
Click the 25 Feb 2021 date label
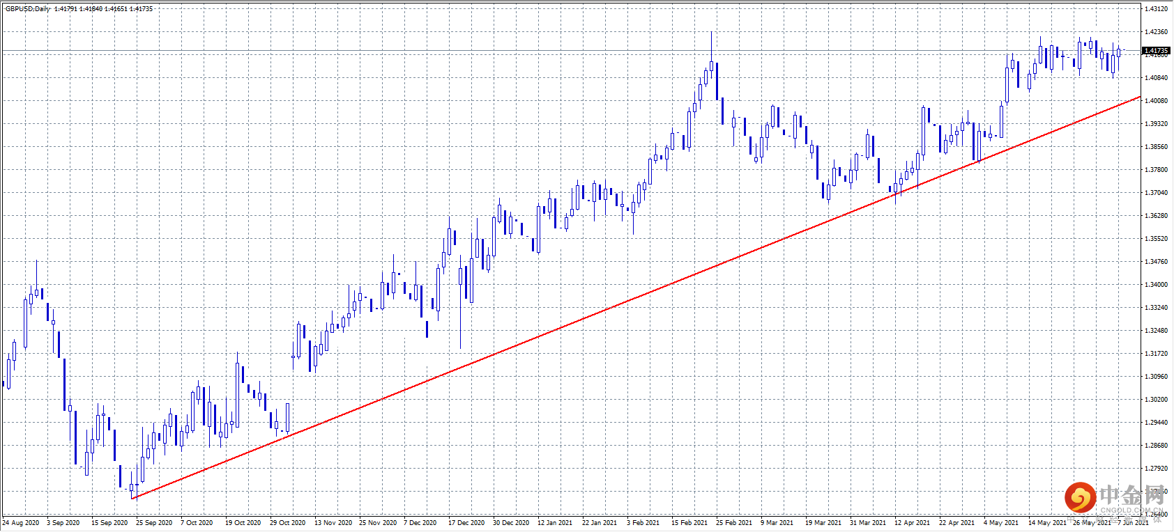tap(734, 523)
